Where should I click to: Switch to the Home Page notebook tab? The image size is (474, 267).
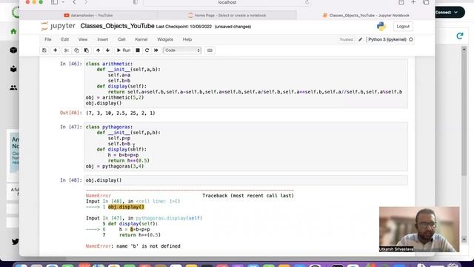click(227, 15)
